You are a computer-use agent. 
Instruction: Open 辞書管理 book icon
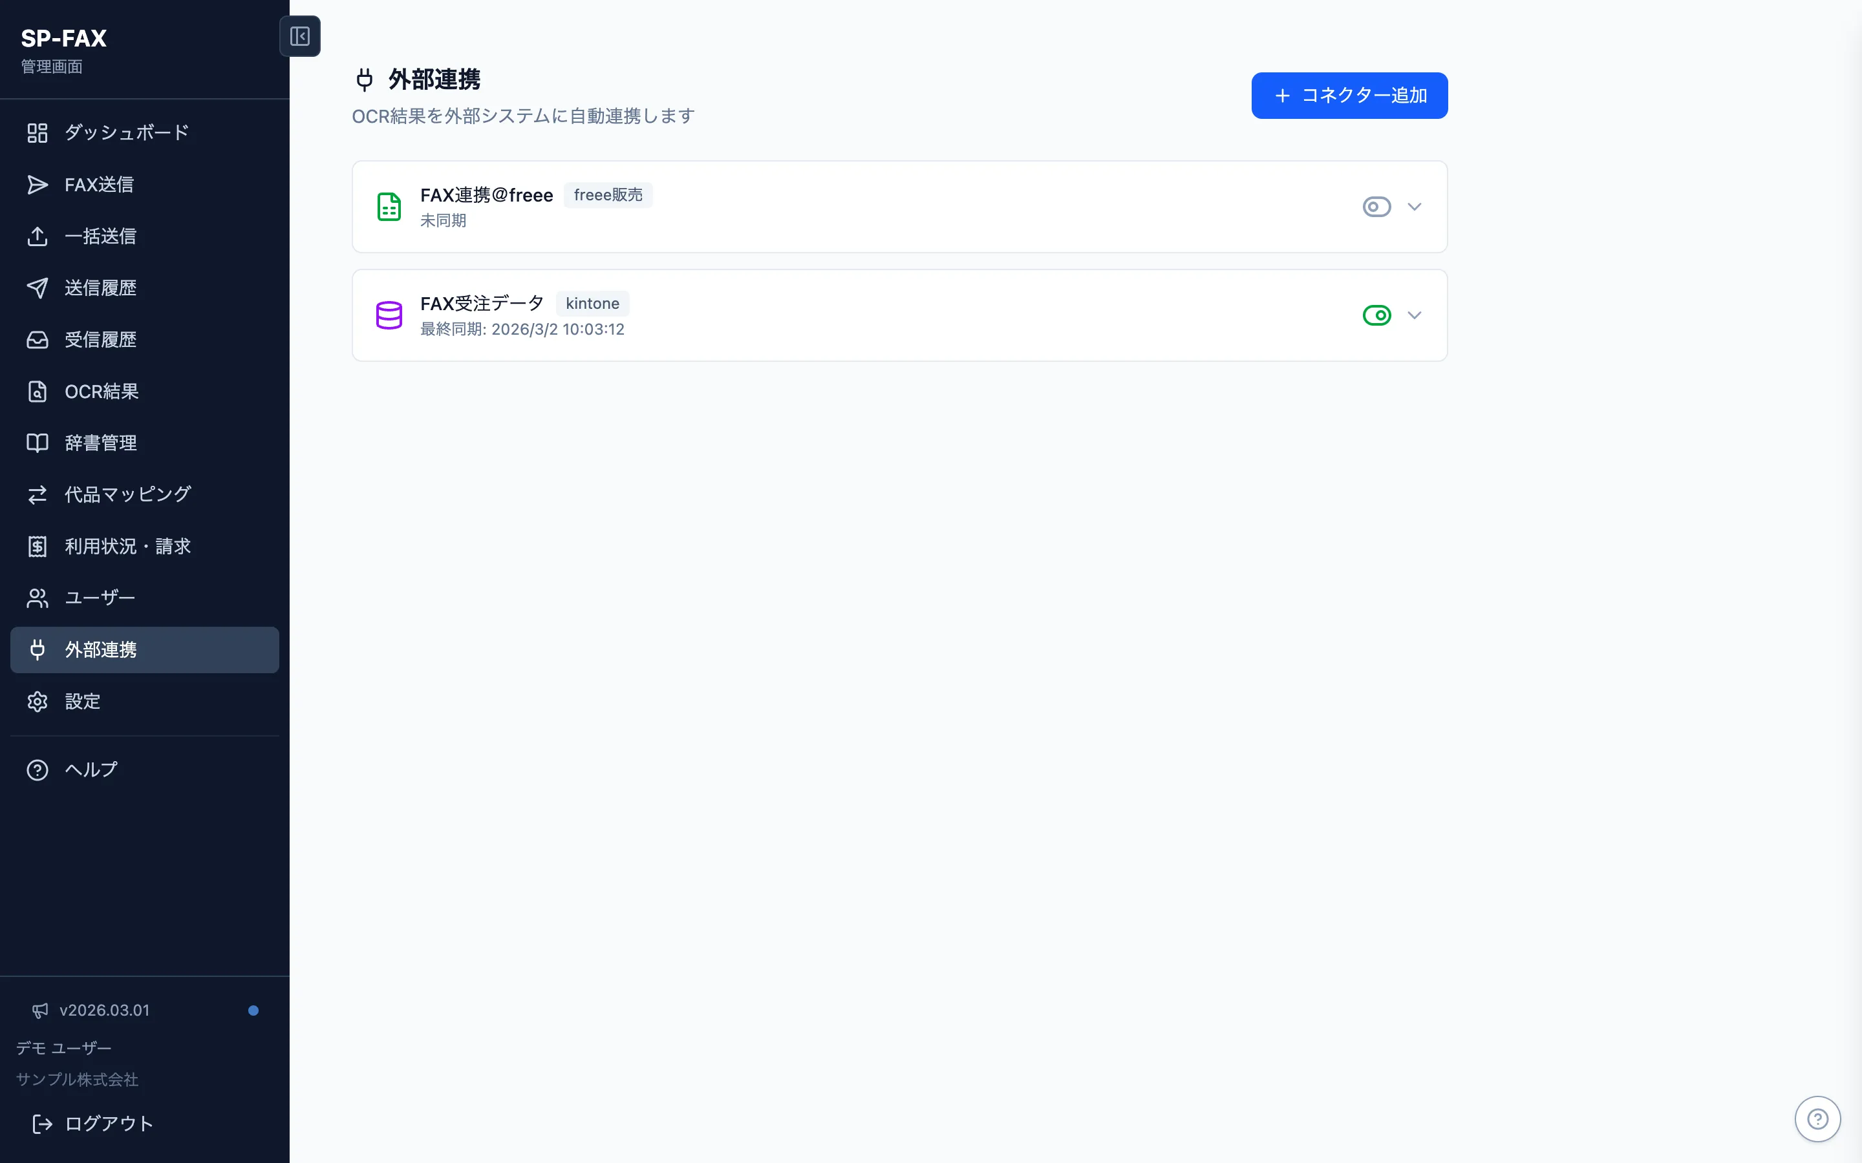[37, 443]
